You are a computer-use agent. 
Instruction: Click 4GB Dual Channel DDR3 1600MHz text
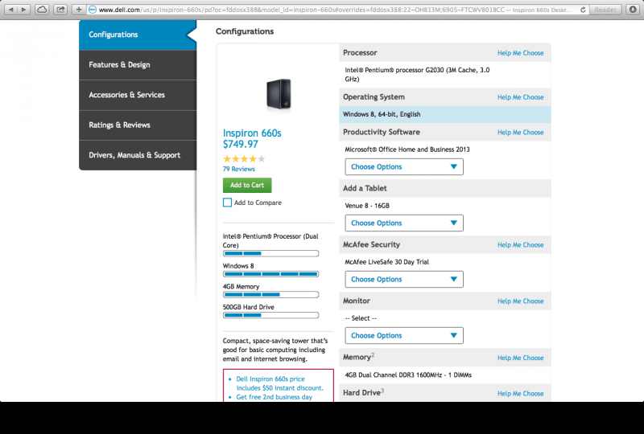click(x=408, y=375)
